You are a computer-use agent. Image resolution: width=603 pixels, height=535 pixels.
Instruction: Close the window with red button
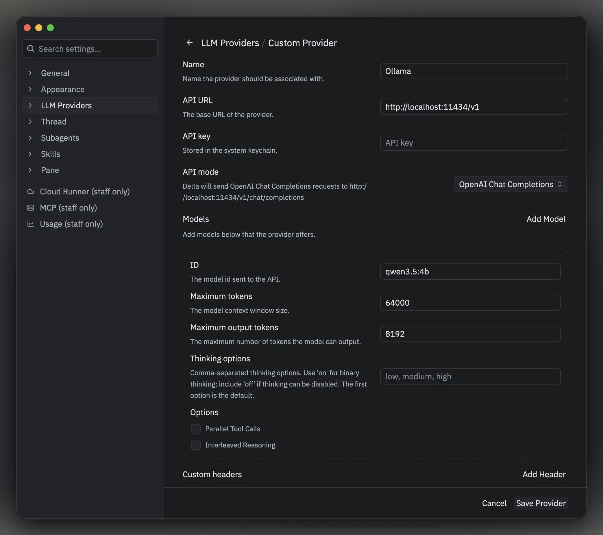pyautogui.click(x=27, y=28)
